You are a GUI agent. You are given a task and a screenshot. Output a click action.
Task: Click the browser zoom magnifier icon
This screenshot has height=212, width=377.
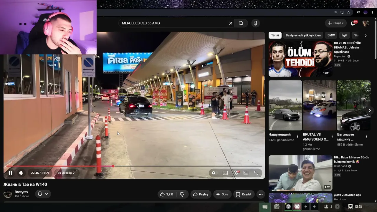pos(336,12)
